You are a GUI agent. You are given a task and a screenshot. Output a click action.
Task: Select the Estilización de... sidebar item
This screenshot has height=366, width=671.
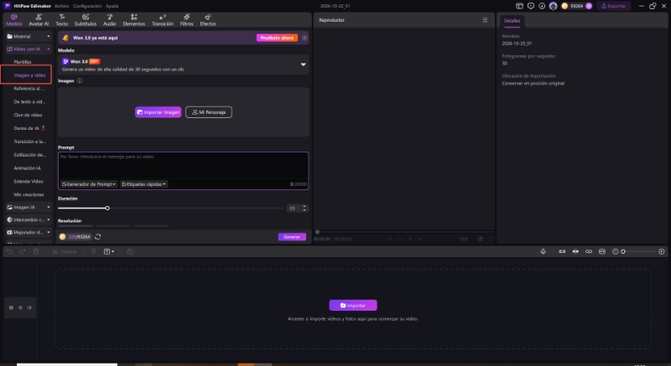pyautogui.click(x=29, y=155)
